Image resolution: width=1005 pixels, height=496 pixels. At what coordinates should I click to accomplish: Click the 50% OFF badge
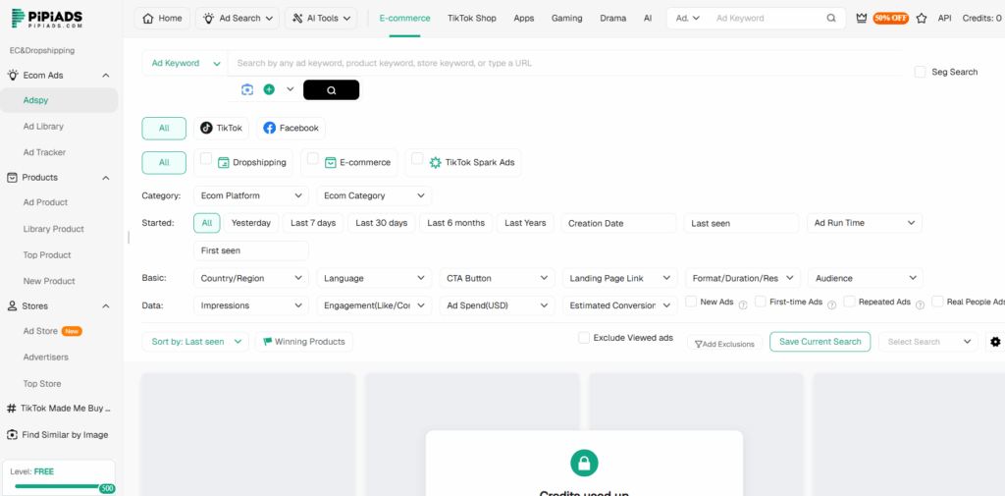click(x=891, y=19)
